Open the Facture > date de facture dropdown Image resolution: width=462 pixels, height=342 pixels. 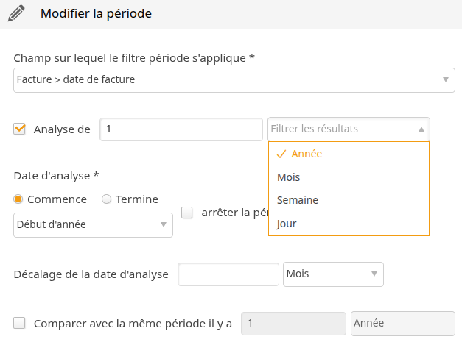234,80
